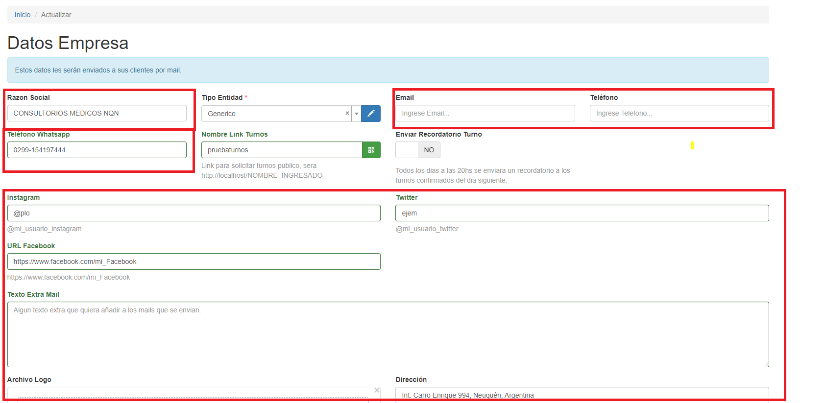Focus the Instagram username field
Viewport: 825px width, 403px height.
[x=194, y=213]
